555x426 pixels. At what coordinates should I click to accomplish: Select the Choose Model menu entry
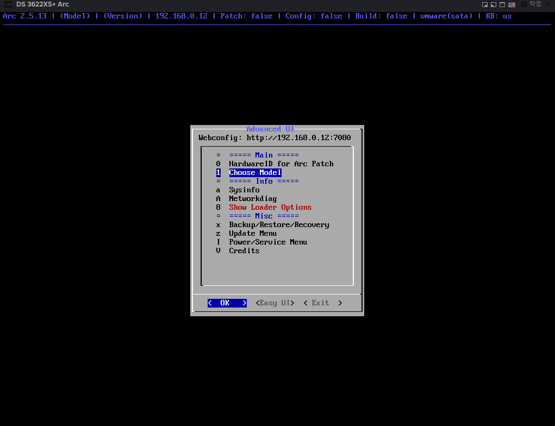(x=254, y=173)
